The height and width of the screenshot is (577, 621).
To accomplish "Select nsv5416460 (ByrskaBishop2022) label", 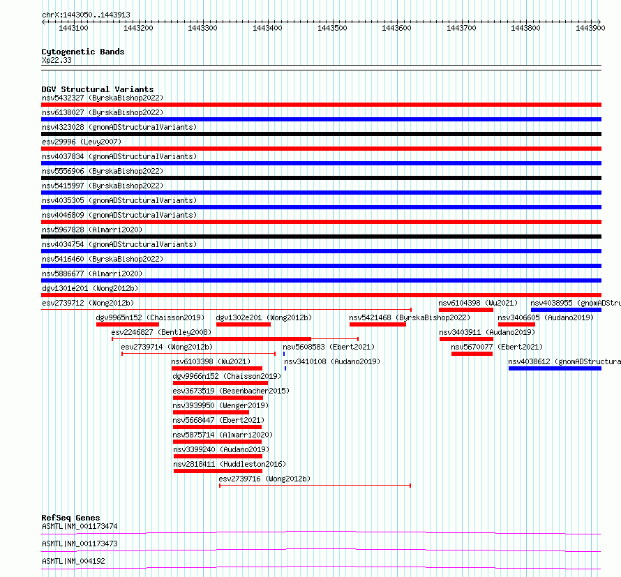I will point(103,259).
